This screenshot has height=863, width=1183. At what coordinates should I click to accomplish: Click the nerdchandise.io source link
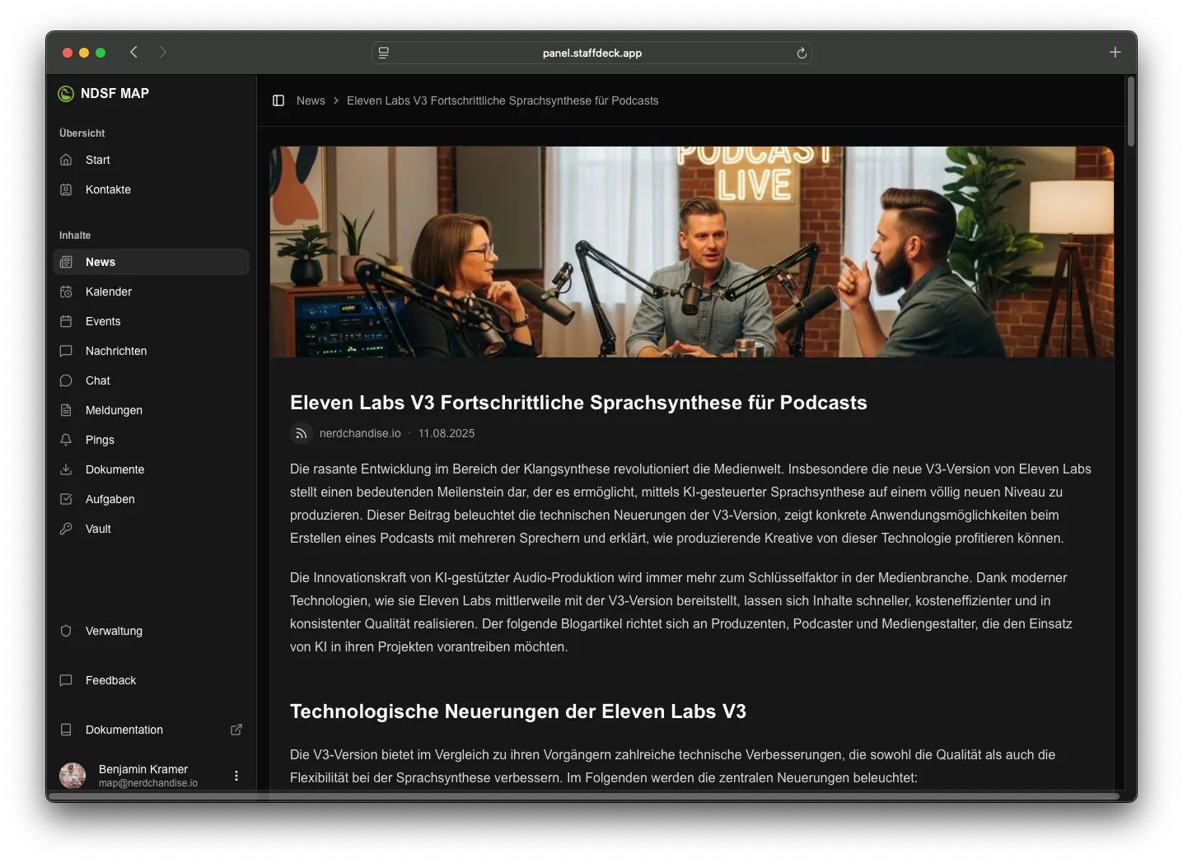click(x=360, y=433)
